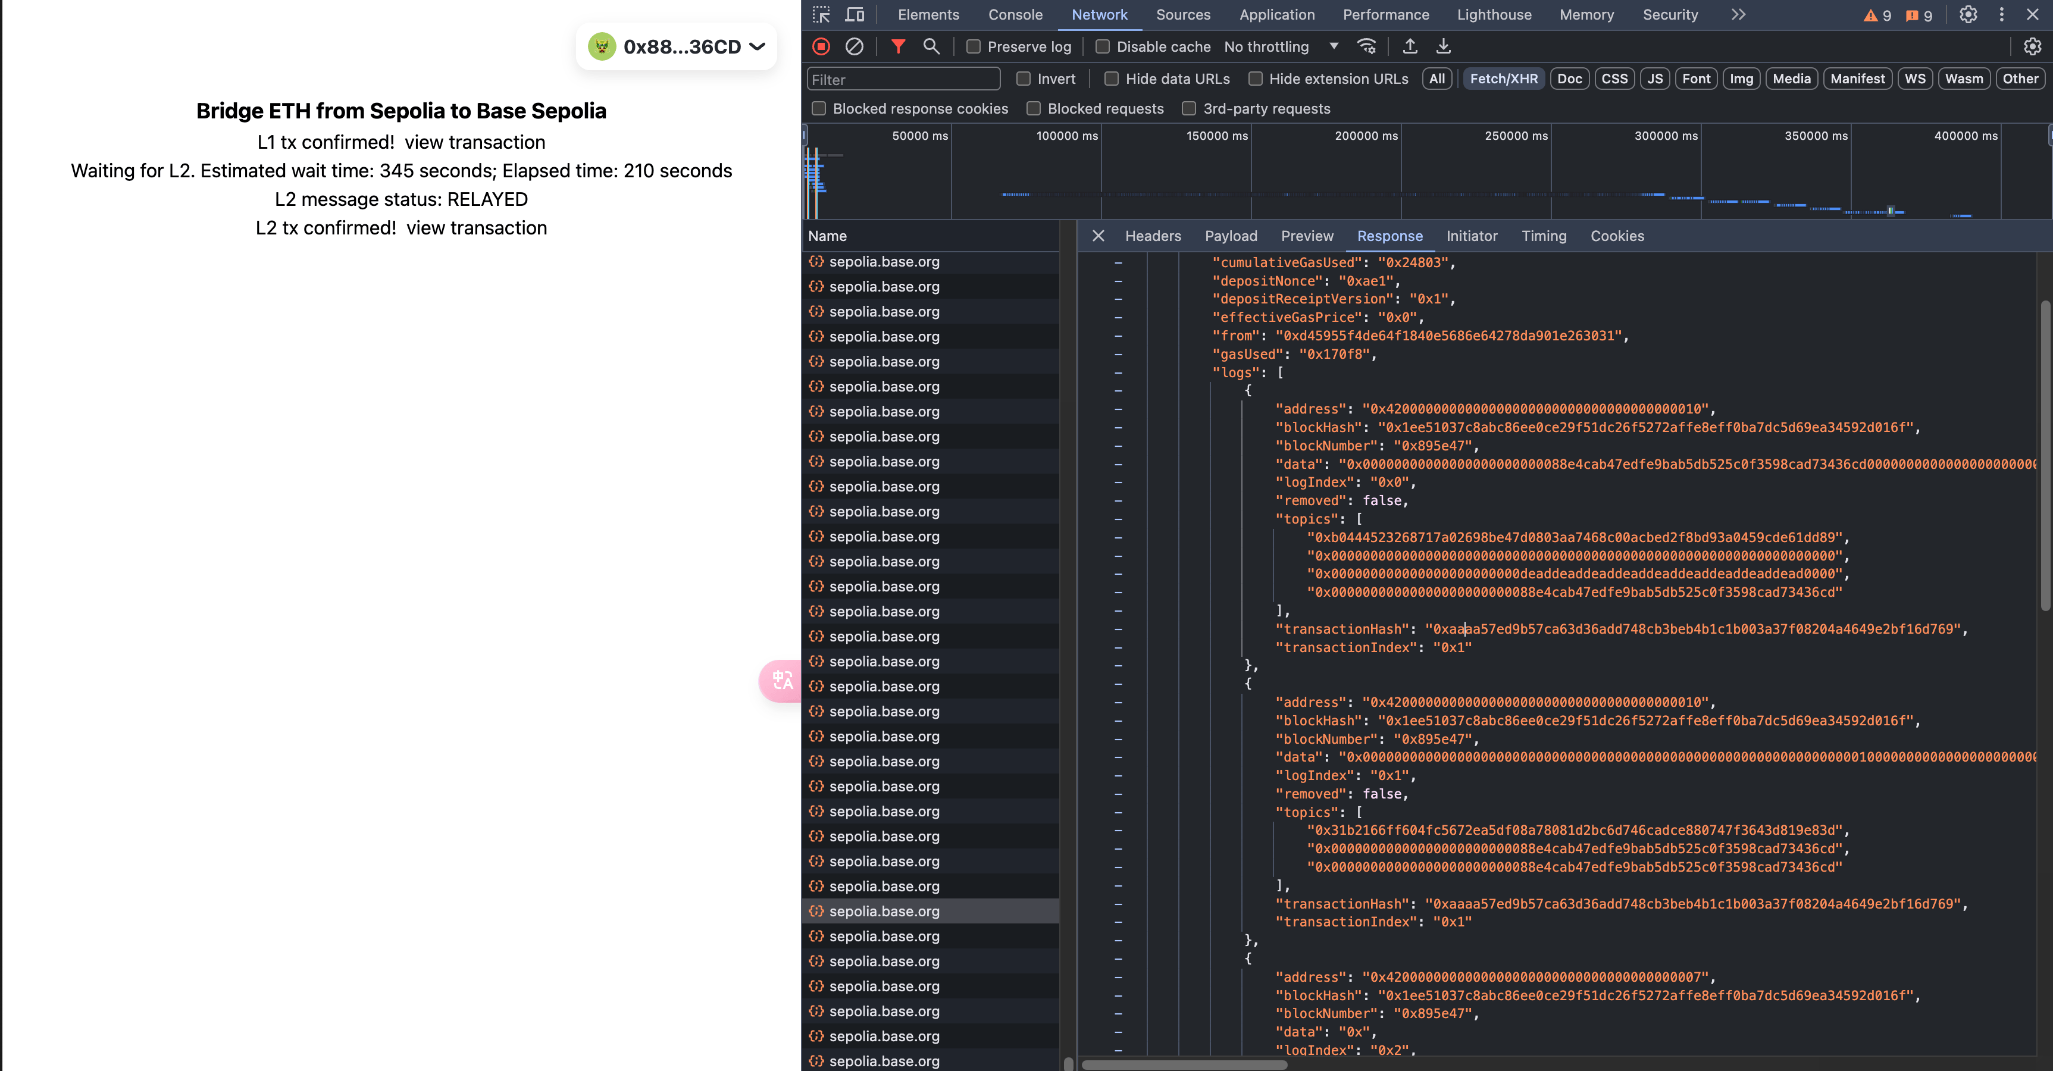The width and height of the screenshot is (2053, 1071).
Task: Import HAR file upload icon
Action: tap(1410, 46)
